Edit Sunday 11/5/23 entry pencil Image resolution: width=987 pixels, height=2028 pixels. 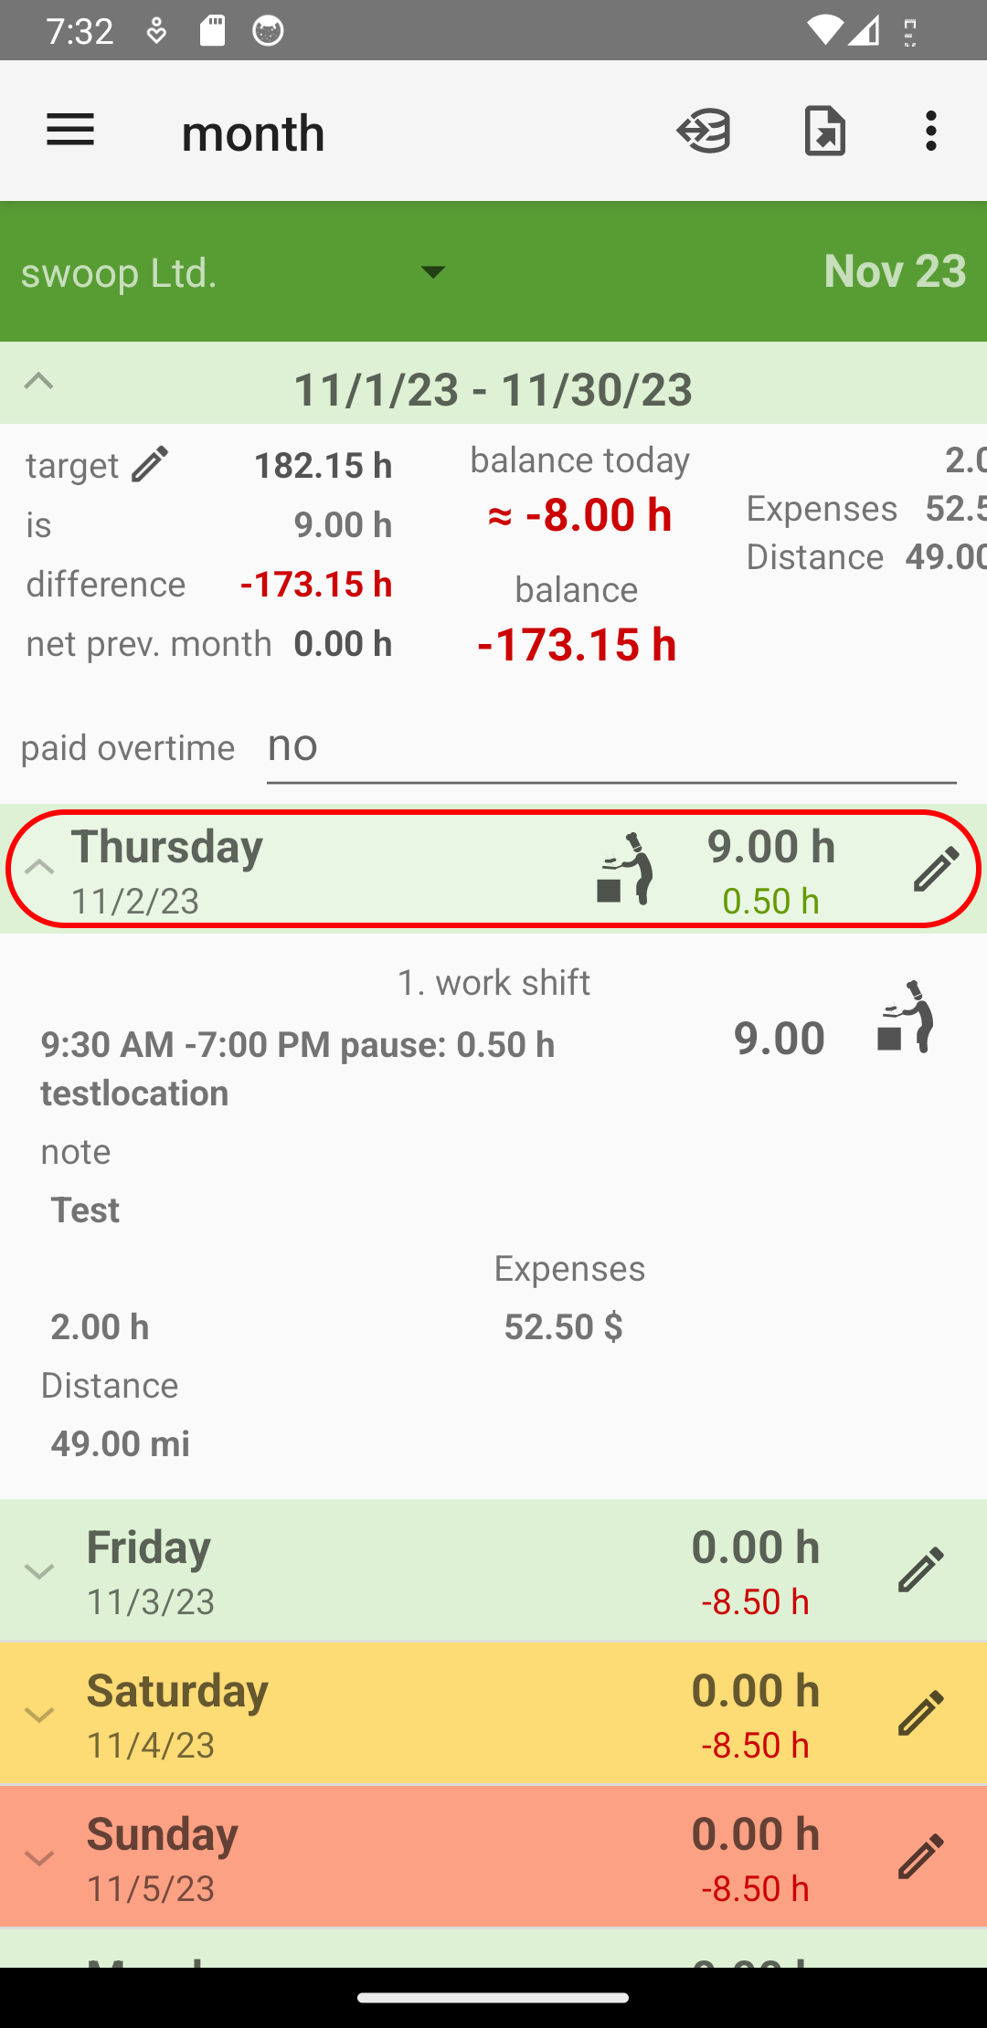[920, 1856]
